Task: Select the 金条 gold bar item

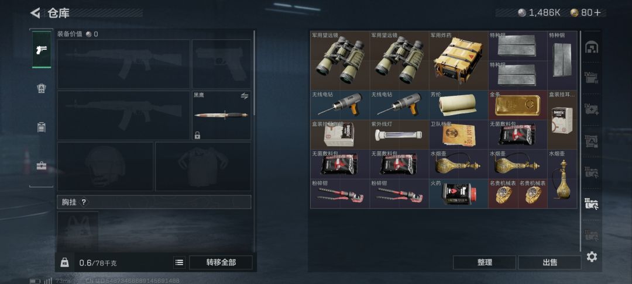Action: (517, 105)
